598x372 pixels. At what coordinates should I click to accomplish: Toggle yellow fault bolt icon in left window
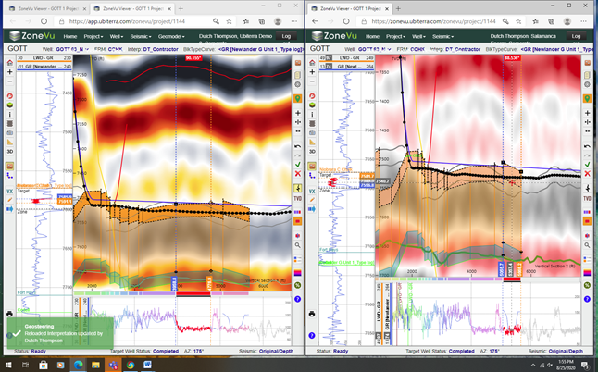pos(297,188)
